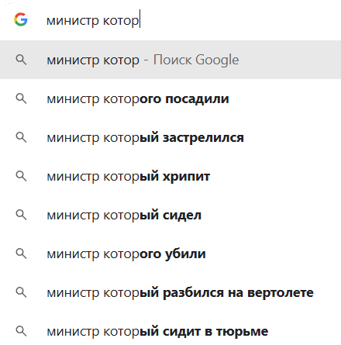Viewport: 341px width, 345px height.
Task: Choose 'министр который сидит в тюрьме'
Action: 170,331
